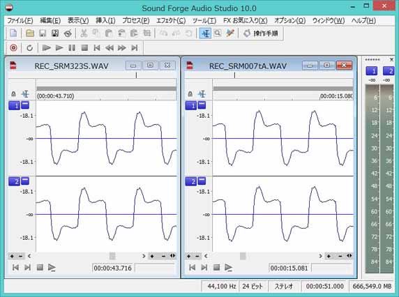Open the エフェクト(C) menu
This screenshot has height=297, width=399.
(171, 21)
